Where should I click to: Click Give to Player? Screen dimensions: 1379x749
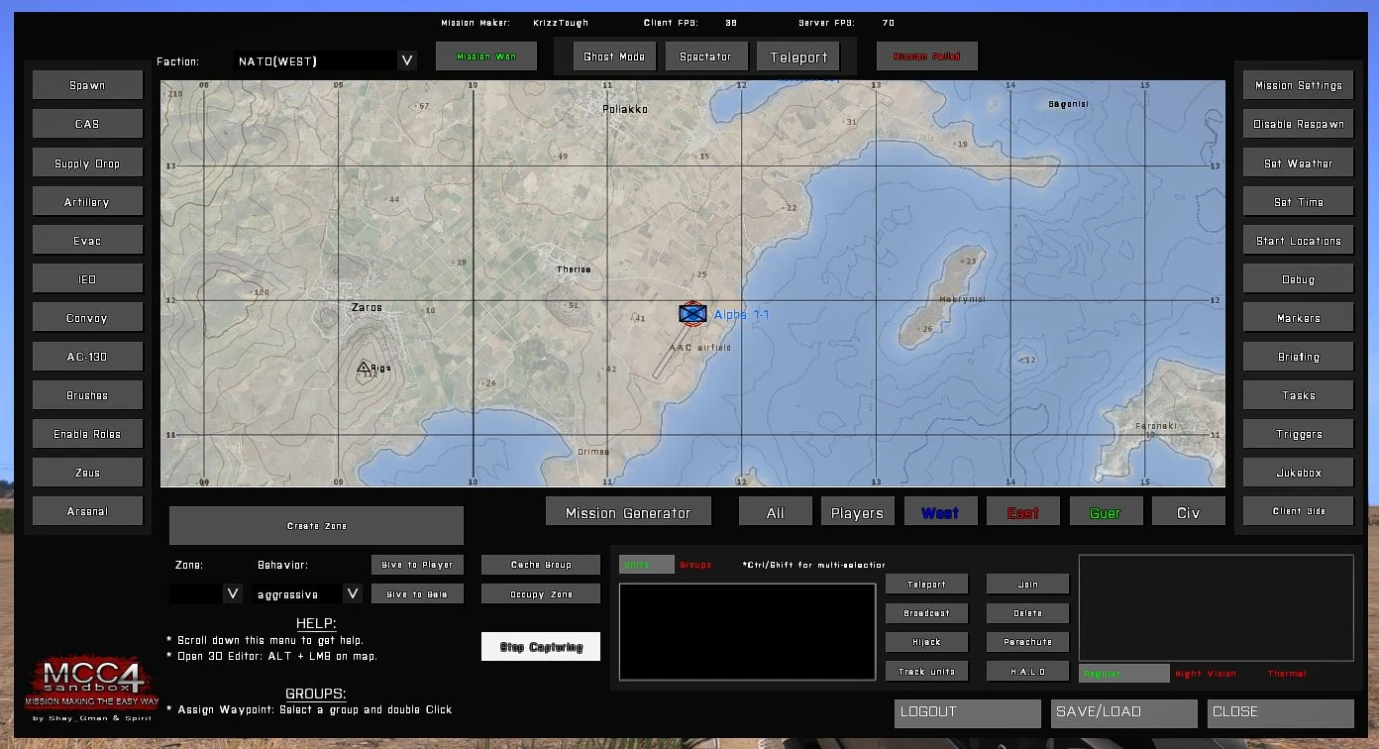pos(417,565)
